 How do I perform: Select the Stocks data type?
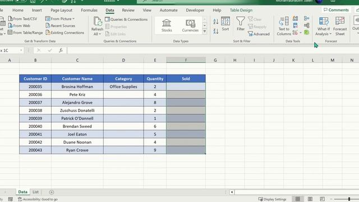click(x=167, y=25)
